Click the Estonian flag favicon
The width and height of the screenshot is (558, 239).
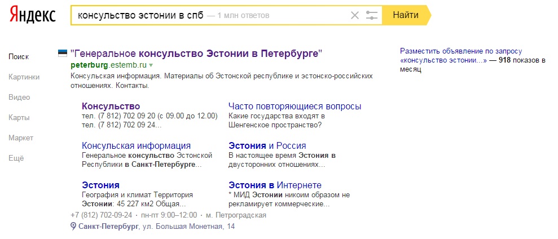click(x=63, y=54)
